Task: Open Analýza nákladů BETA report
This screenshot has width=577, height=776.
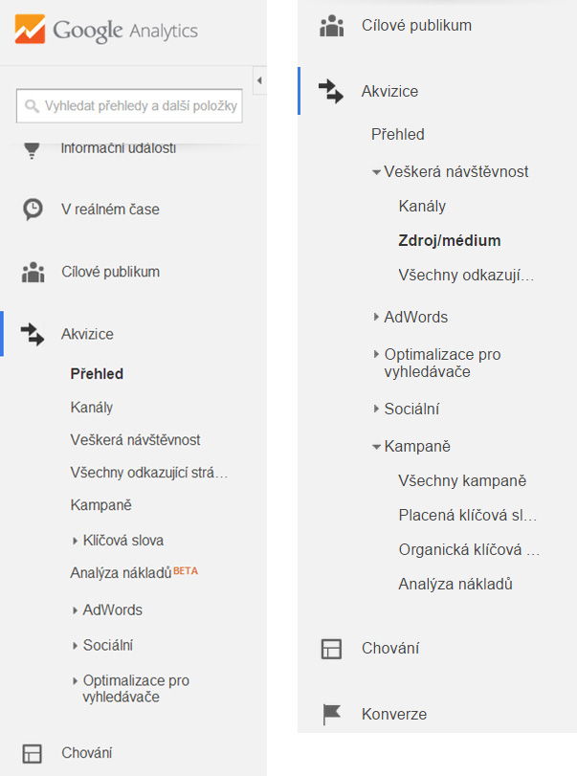Action: pyautogui.click(x=122, y=573)
